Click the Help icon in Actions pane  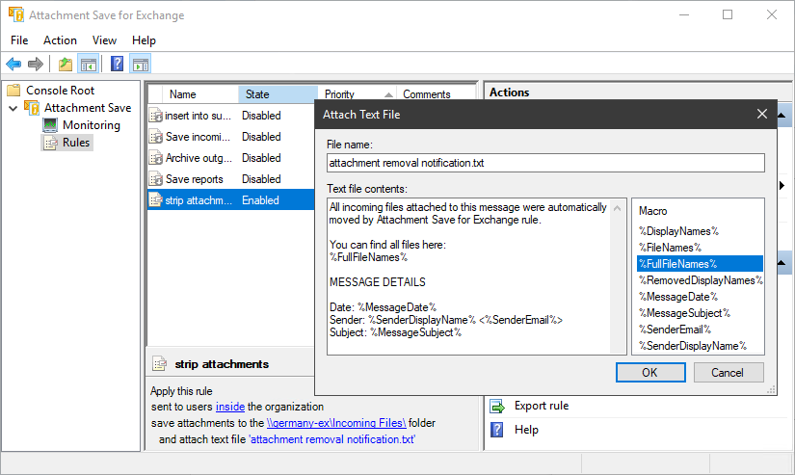tap(497, 430)
